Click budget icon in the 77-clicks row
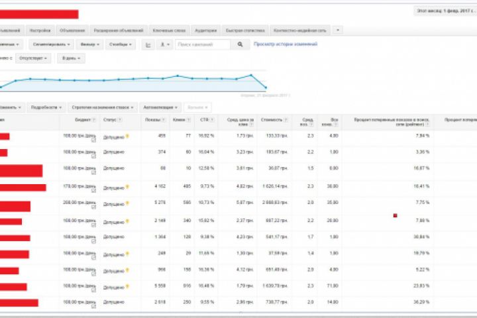Viewport: 477px width, 318px height. click(93, 140)
